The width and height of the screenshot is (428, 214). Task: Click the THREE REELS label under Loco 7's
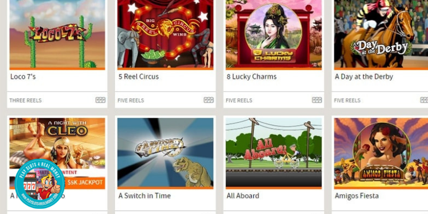coord(25,101)
